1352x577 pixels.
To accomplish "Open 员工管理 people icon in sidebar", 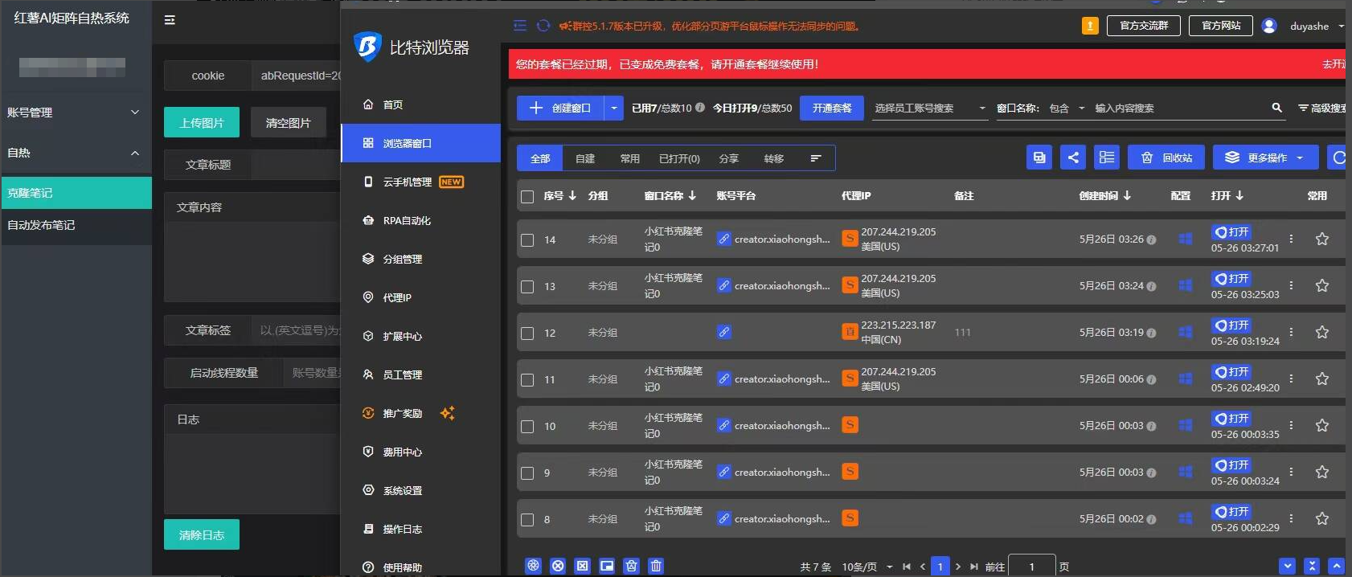I will point(368,374).
